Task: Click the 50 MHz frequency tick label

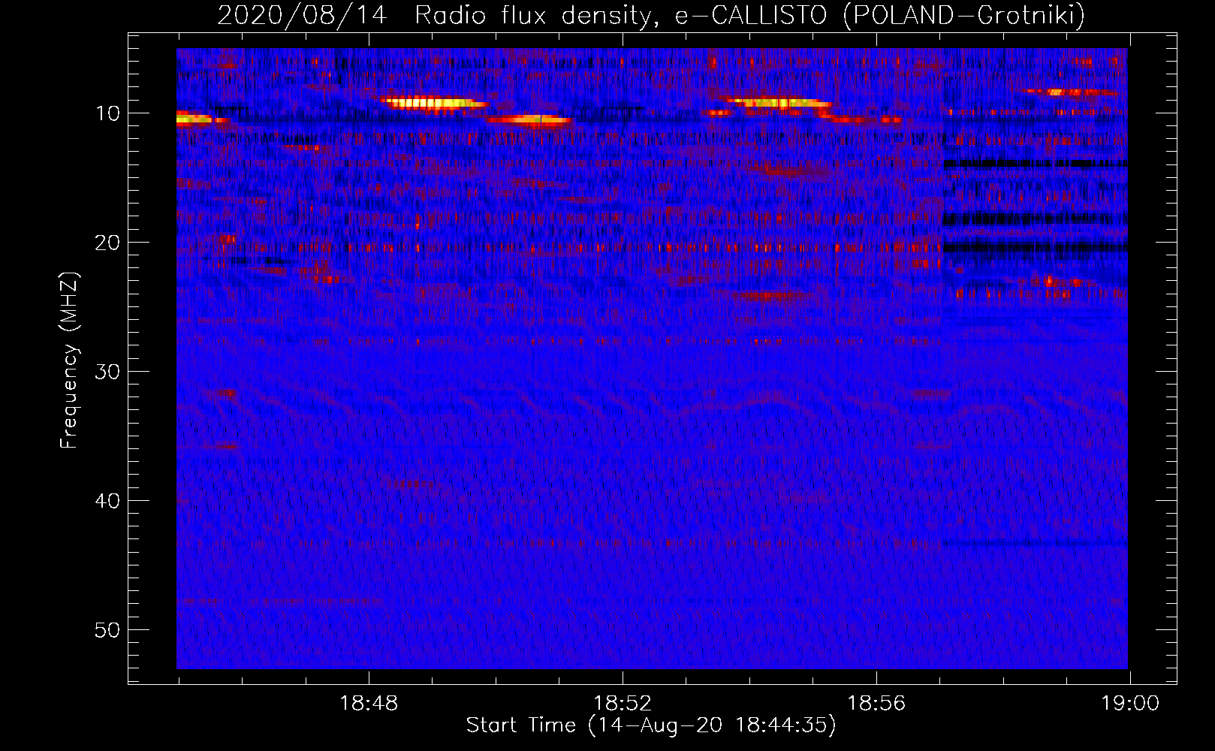Action: (x=108, y=630)
